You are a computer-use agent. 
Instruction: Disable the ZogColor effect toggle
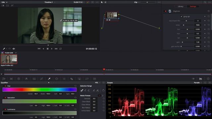165,11
